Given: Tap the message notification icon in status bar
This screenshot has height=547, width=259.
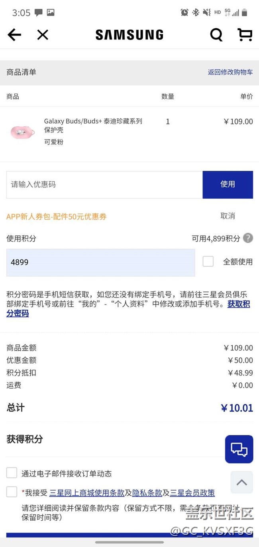Looking at the screenshot, I should pos(39,12).
